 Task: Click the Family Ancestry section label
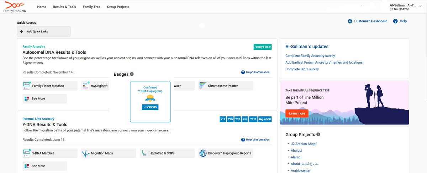(34, 47)
